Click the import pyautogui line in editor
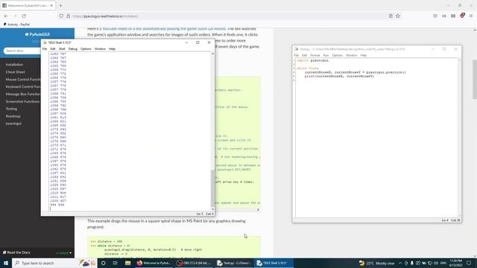The image size is (477, 268). pos(313,60)
